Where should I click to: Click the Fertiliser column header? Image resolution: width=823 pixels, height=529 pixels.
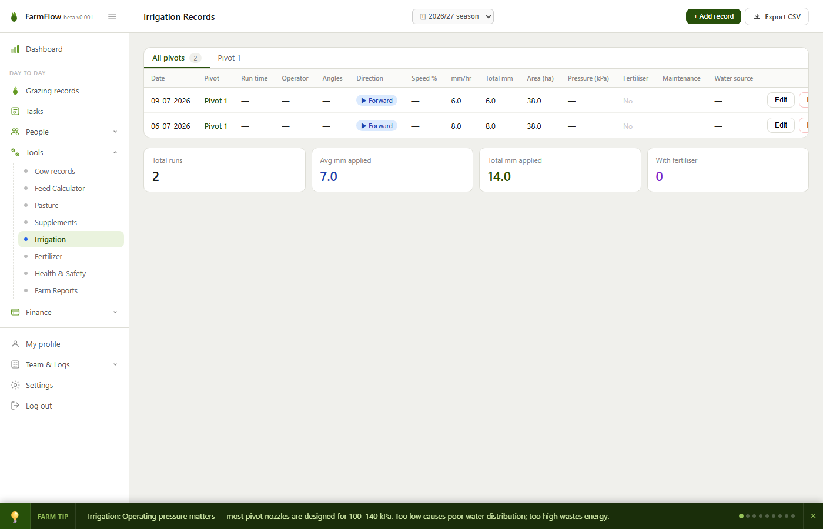636,78
